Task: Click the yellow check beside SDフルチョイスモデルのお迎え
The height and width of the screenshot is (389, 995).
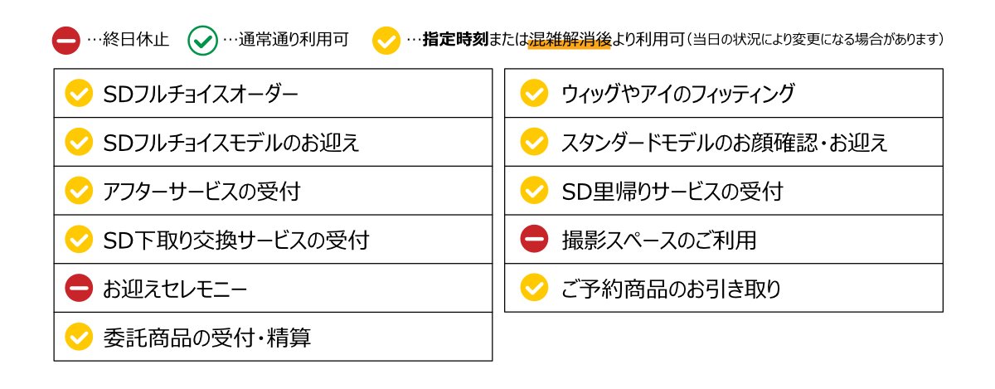Action: click(x=79, y=143)
